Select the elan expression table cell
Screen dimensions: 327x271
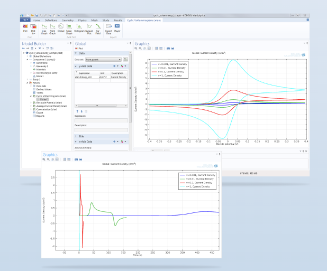tap(87, 77)
